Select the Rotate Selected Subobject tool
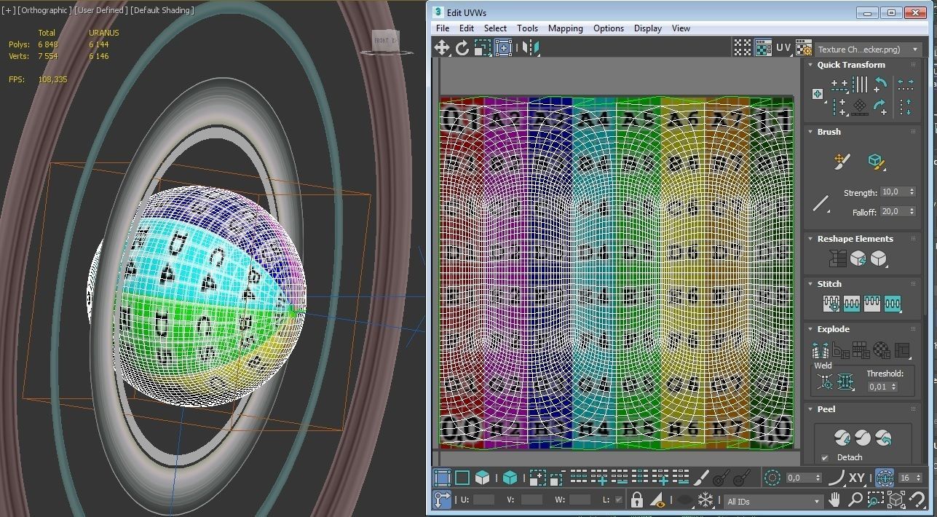Screen dimensions: 937x517 462,48
